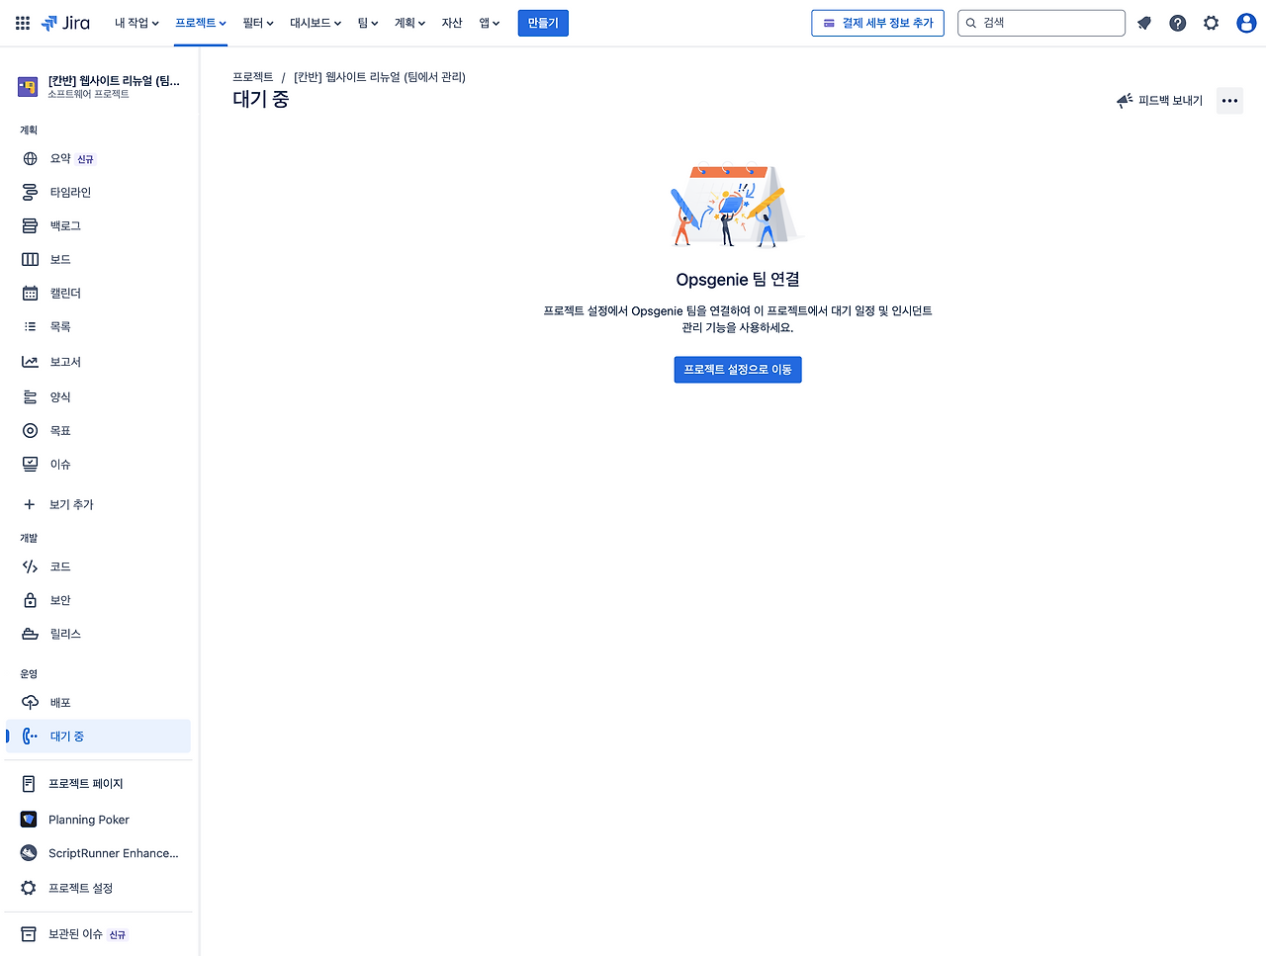Click the ScriptRunner Enhance... sidebar label
The height and width of the screenshot is (956, 1266).
[x=114, y=853]
